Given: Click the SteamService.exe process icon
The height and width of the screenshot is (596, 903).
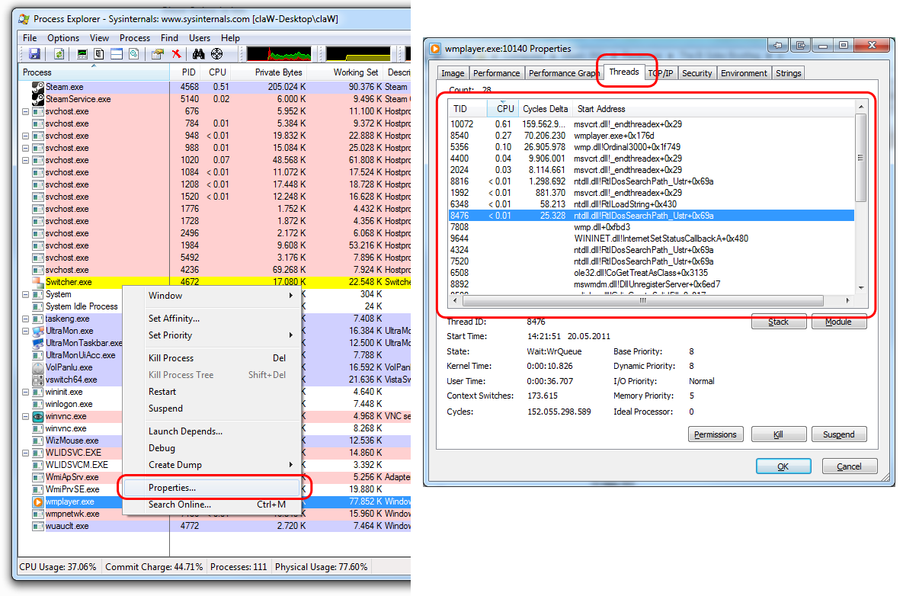Looking at the screenshot, I should pos(38,99).
